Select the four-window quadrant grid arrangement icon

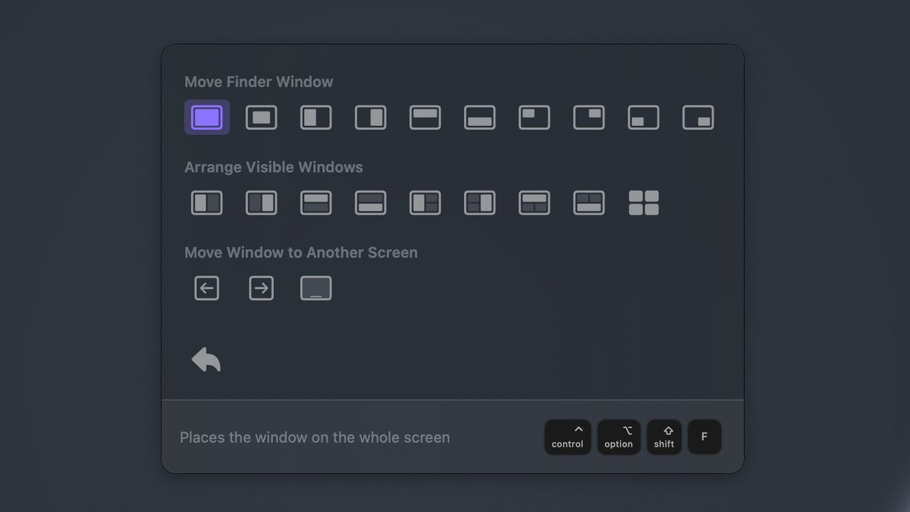coord(643,203)
